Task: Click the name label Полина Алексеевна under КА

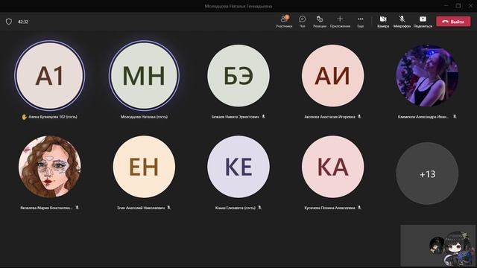Action: pyautogui.click(x=329, y=208)
